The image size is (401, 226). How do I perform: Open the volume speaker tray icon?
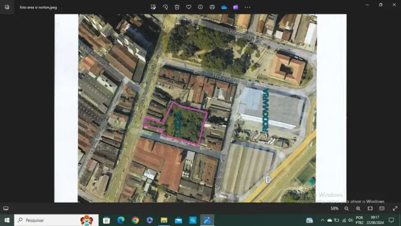[351, 220]
